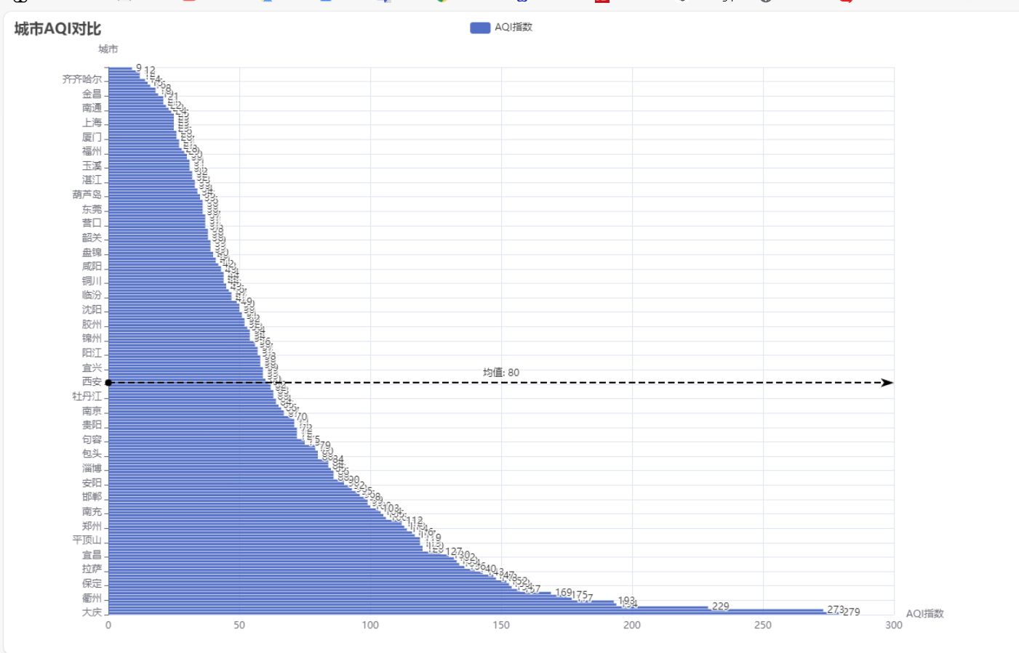The width and height of the screenshot is (1019, 653).
Task: Click the mean line's black start dot
Action: (108, 383)
